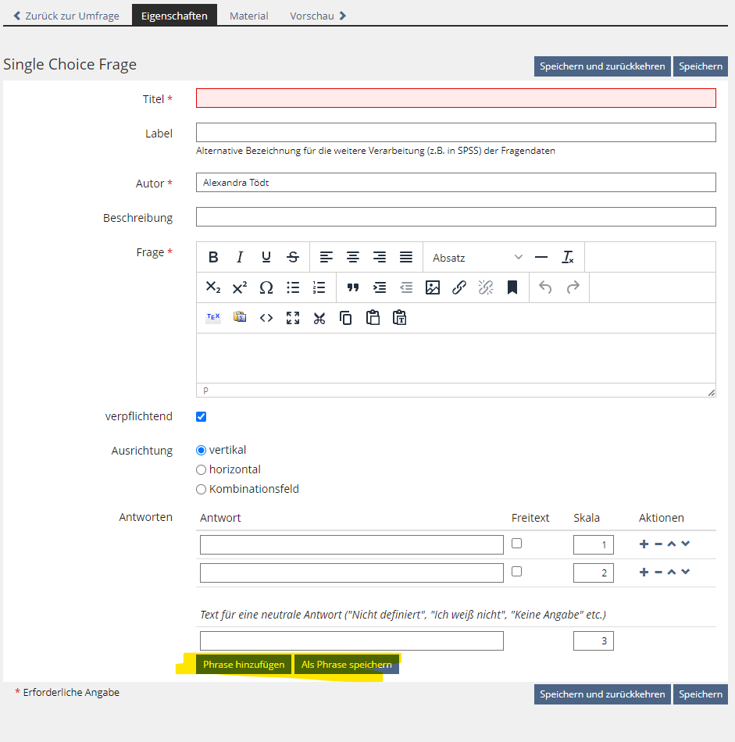The width and height of the screenshot is (735, 742).
Task: Click the Autor field with Alexandra Tödt
Action: point(456,182)
